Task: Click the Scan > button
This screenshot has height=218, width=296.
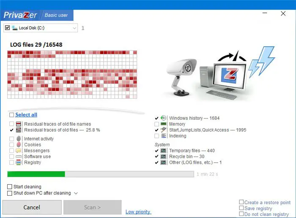Action: tap(92, 207)
